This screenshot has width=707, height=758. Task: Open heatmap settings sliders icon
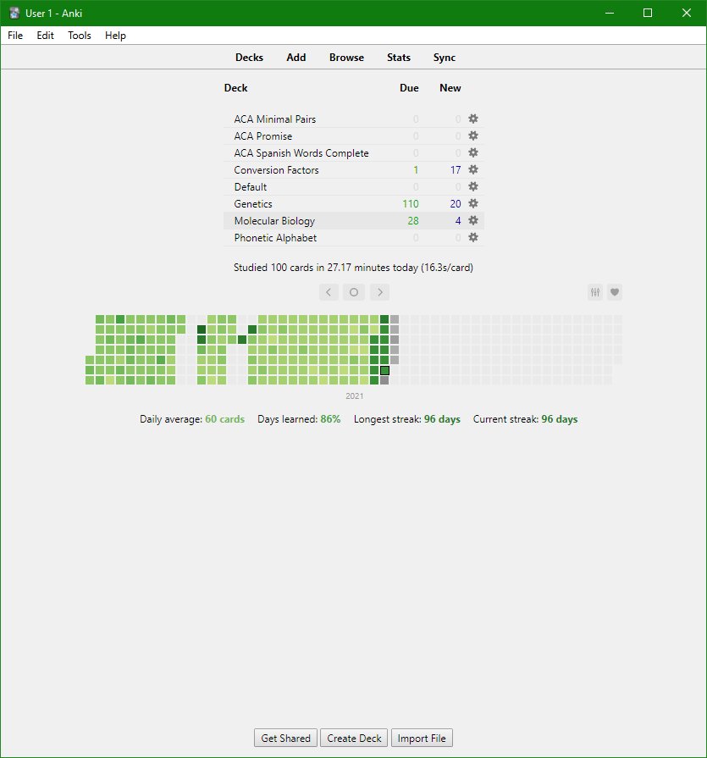[x=596, y=292]
